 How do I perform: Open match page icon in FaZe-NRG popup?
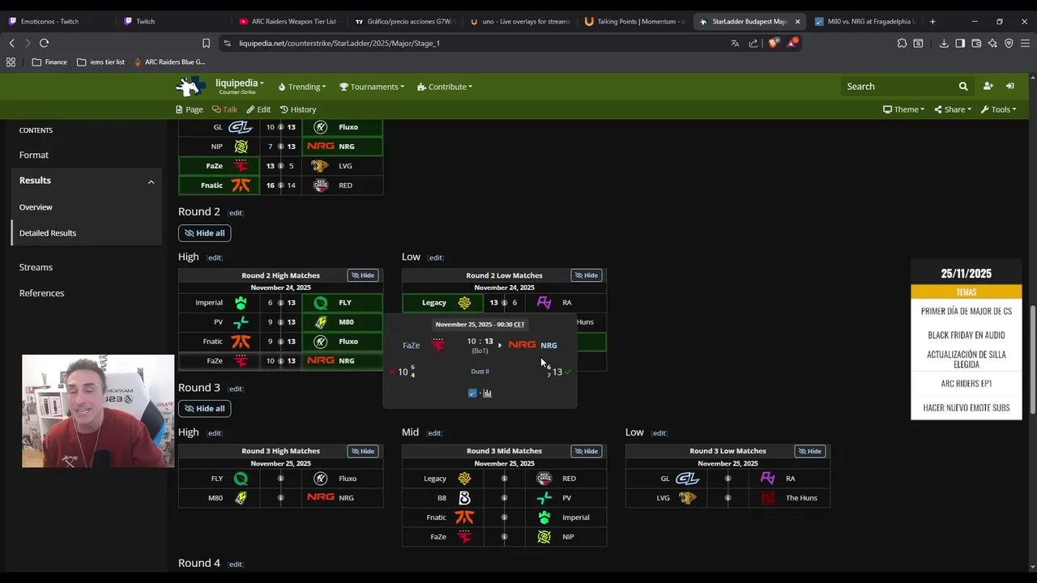click(x=472, y=394)
